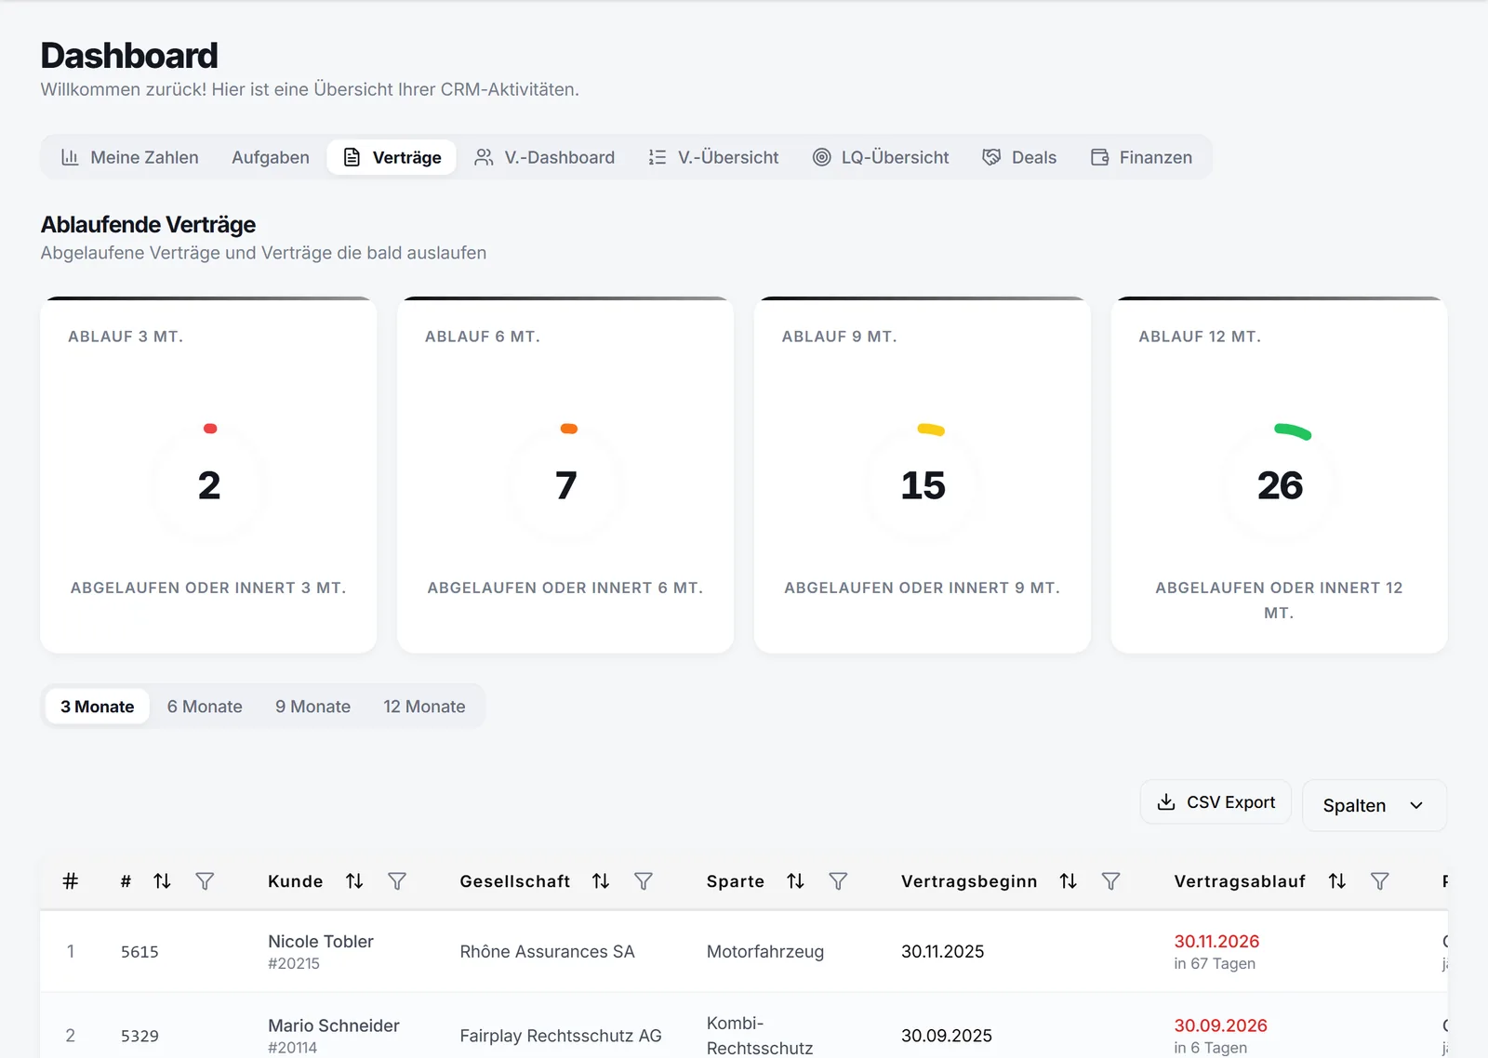Go to the V.-Dashboard tab
Viewport: 1488px width, 1058px height.
tap(545, 157)
